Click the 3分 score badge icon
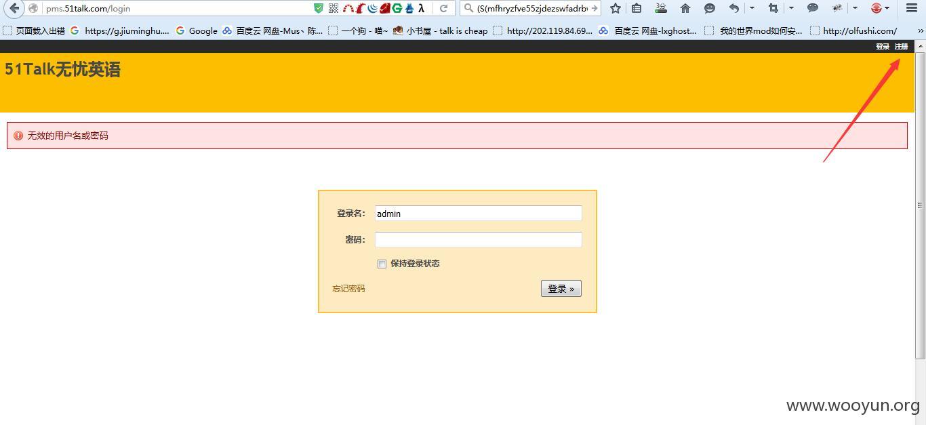The height and width of the screenshot is (425, 926). point(661,8)
